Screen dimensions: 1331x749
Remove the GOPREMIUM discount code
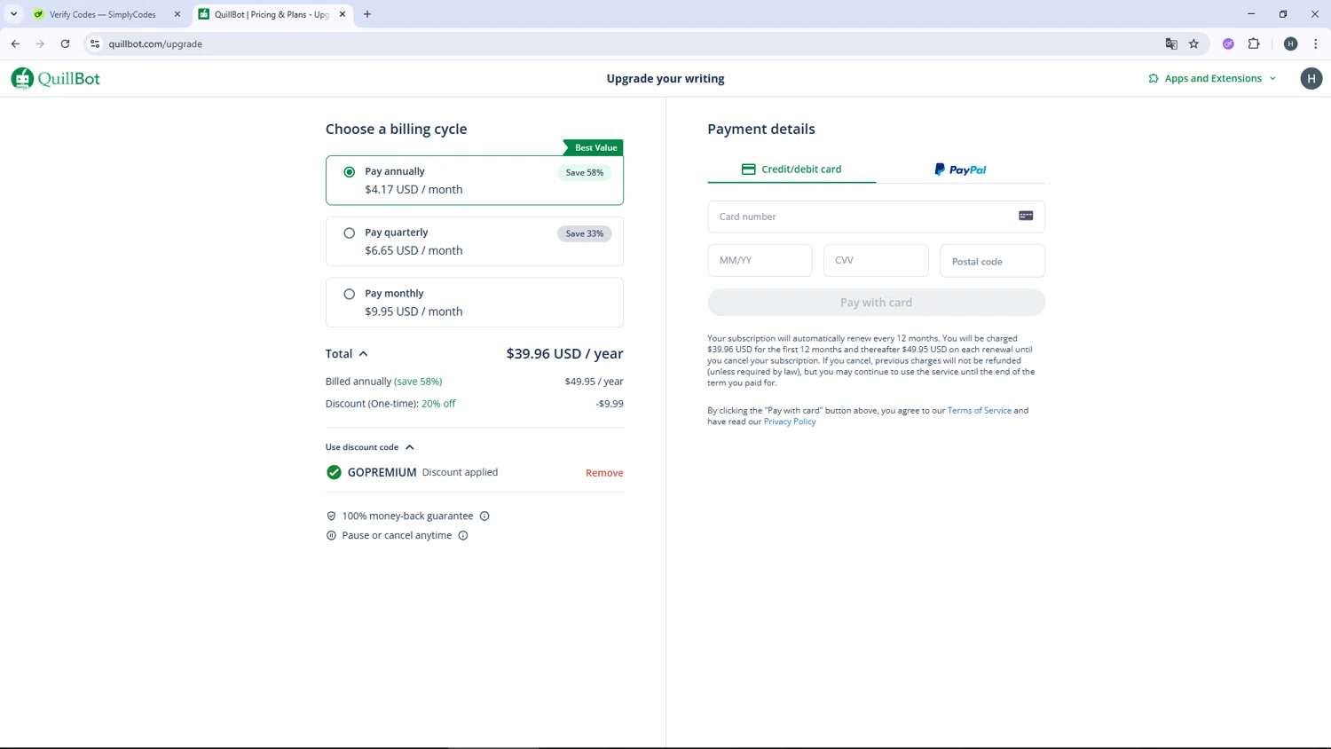coord(604,473)
